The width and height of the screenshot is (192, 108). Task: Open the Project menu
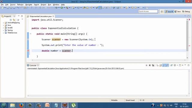pyautogui.click(x=43, y=5)
